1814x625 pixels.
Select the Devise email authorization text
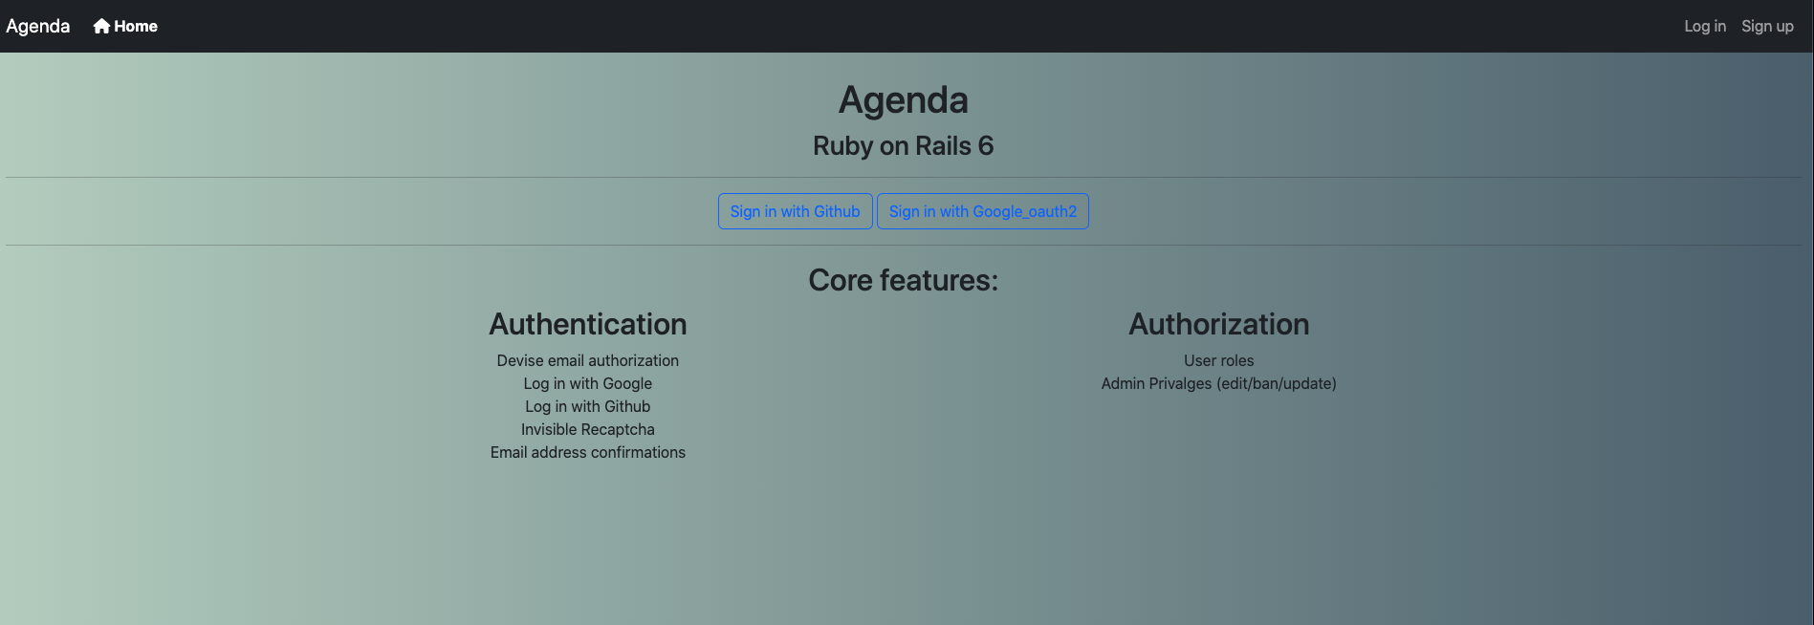tap(587, 360)
